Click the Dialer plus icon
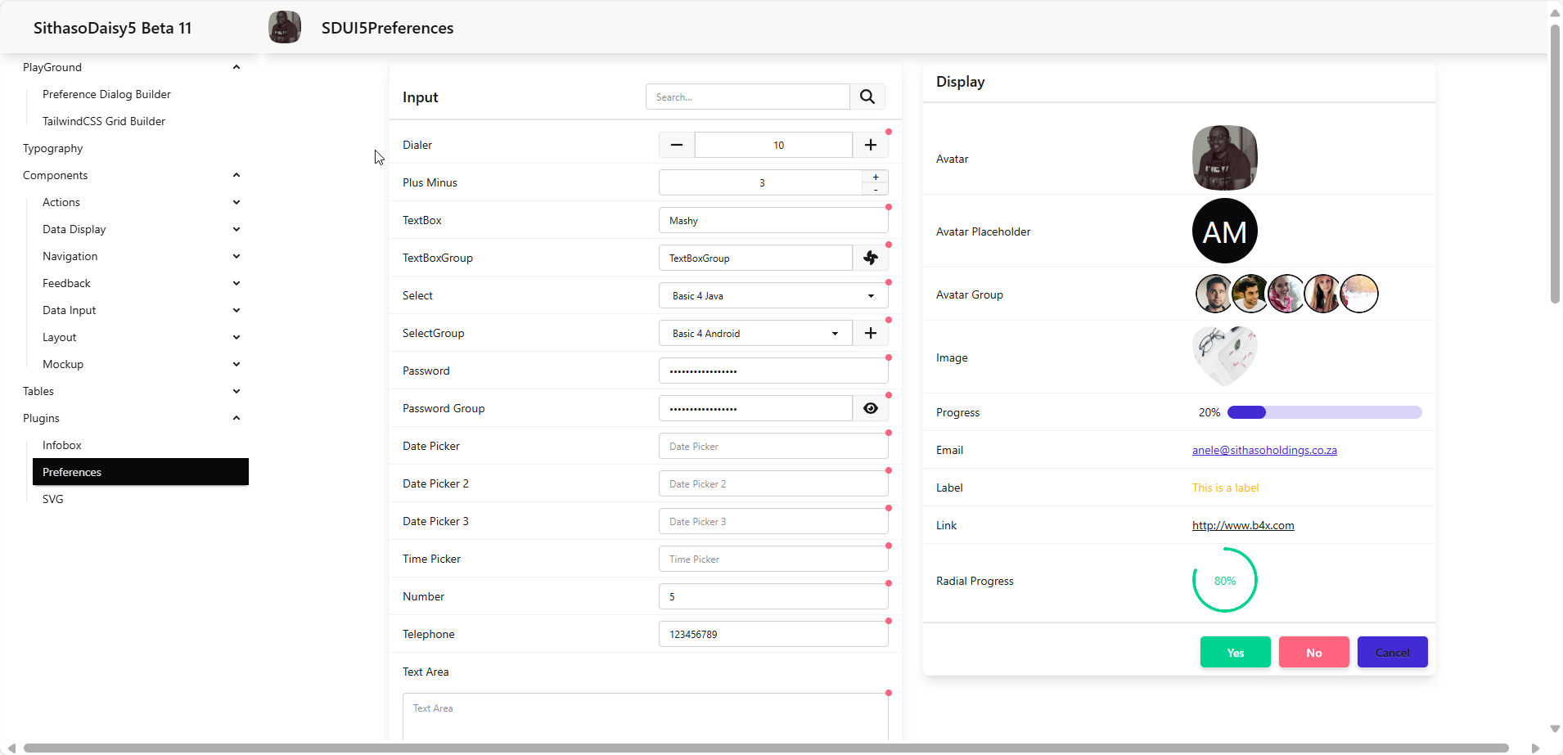Image resolution: width=1563 pixels, height=755 pixels. pos(871,145)
